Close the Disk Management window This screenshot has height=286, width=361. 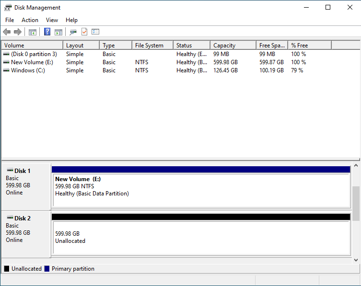(x=349, y=7)
